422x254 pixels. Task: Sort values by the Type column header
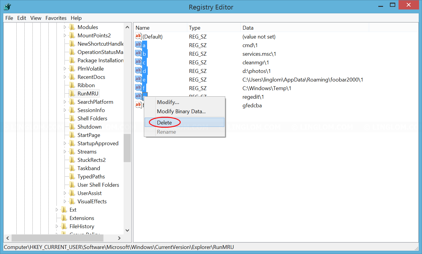tap(214, 28)
